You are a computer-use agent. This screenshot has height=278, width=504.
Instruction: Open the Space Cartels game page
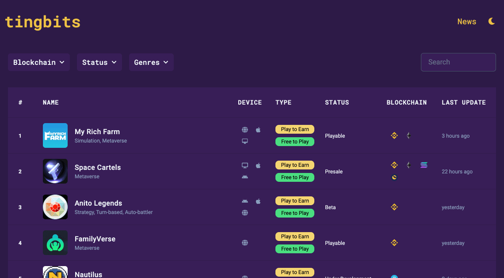(x=98, y=167)
